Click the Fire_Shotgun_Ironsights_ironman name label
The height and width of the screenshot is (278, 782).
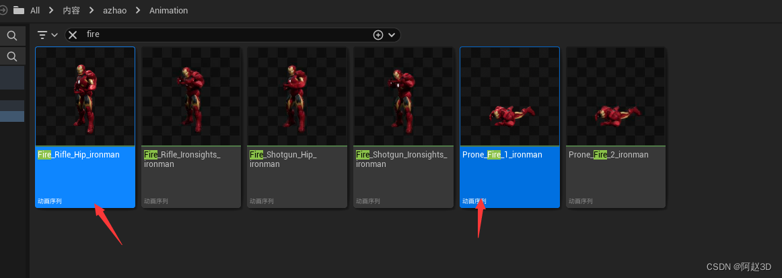[x=402, y=160]
